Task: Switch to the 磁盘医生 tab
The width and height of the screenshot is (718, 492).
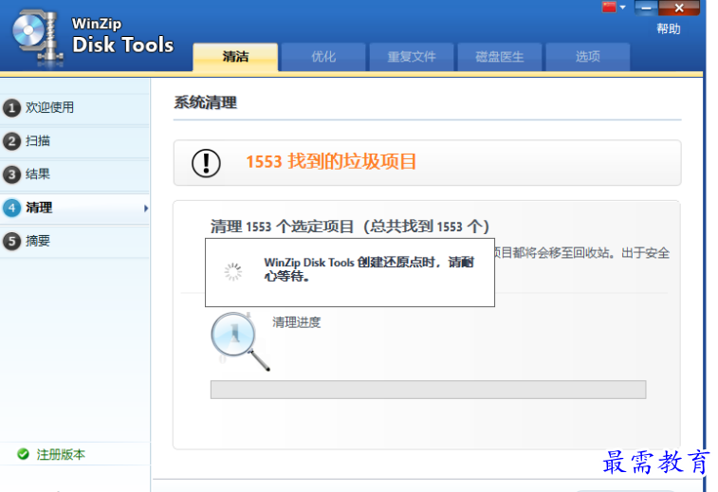Action: pyautogui.click(x=499, y=57)
